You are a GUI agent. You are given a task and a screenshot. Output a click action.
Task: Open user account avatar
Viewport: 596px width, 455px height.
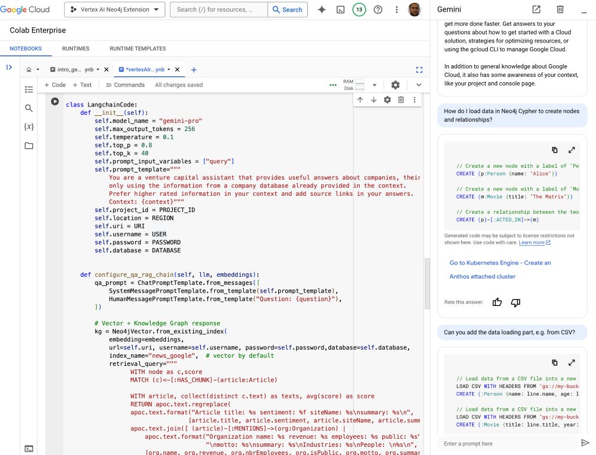pos(414,9)
